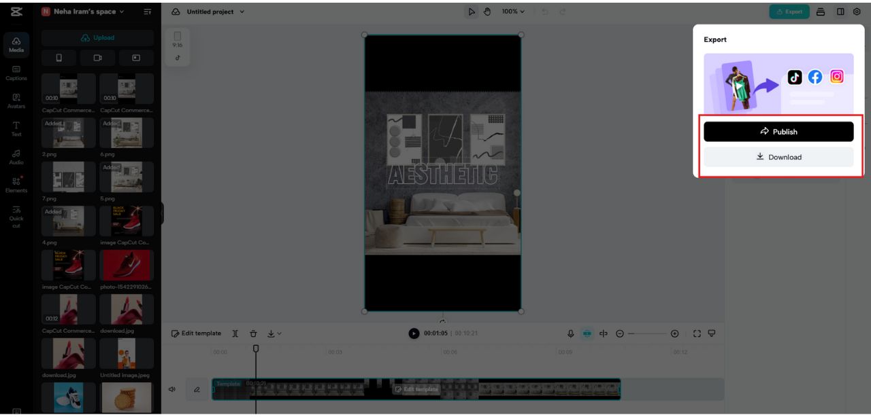Click the list menu icon beside space name
This screenshot has width=871, height=417.
(148, 12)
